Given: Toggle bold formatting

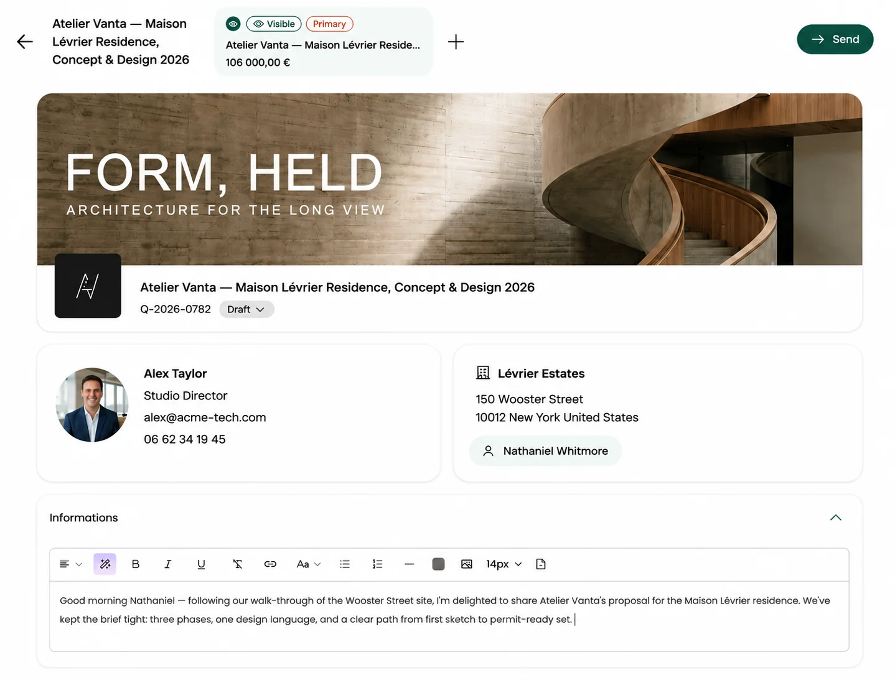Looking at the screenshot, I should tap(136, 564).
